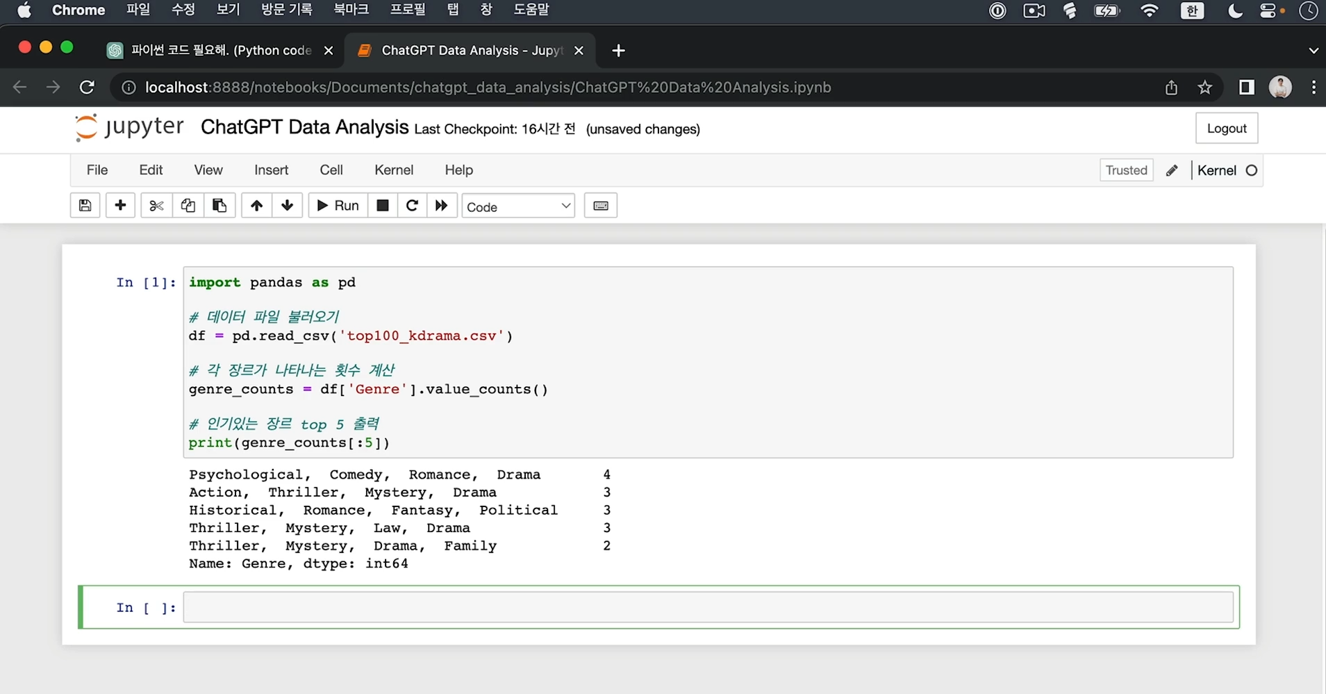Click the pencil edit mode icon

pos(1172,170)
